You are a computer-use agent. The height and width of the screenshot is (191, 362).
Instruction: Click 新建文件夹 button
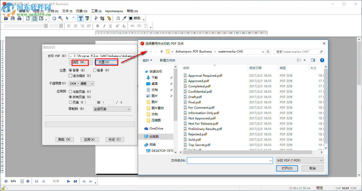[x=167, y=60]
